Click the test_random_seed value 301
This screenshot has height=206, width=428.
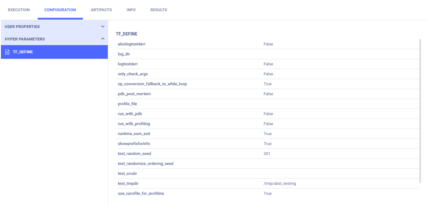pyautogui.click(x=267, y=154)
